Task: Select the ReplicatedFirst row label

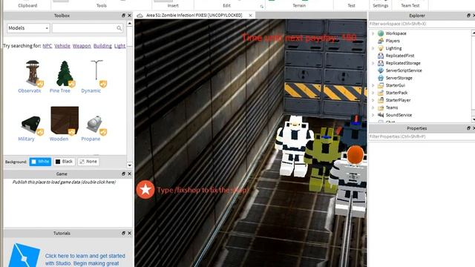Action: 400,56
